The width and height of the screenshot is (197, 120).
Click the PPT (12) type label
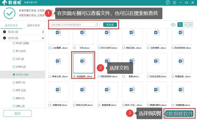tap(21, 90)
